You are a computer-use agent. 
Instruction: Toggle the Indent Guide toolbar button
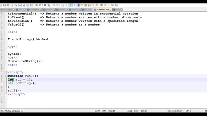pos(78,5)
